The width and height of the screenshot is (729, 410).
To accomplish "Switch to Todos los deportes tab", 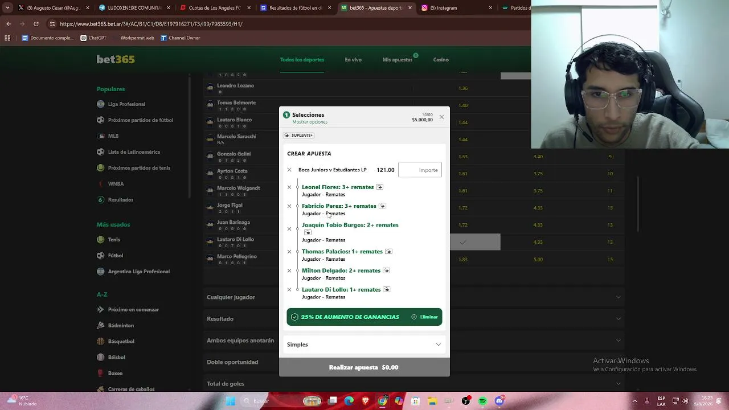I will [x=302, y=60].
